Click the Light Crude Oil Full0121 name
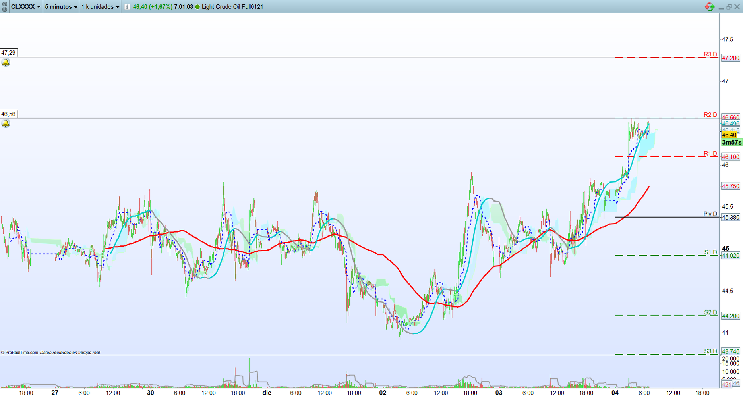The image size is (743, 397). (232, 7)
